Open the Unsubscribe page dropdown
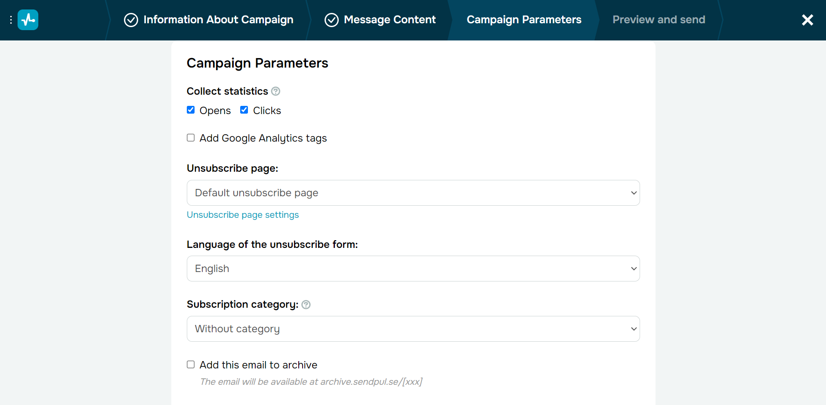The width and height of the screenshot is (826, 405). [x=413, y=193]
